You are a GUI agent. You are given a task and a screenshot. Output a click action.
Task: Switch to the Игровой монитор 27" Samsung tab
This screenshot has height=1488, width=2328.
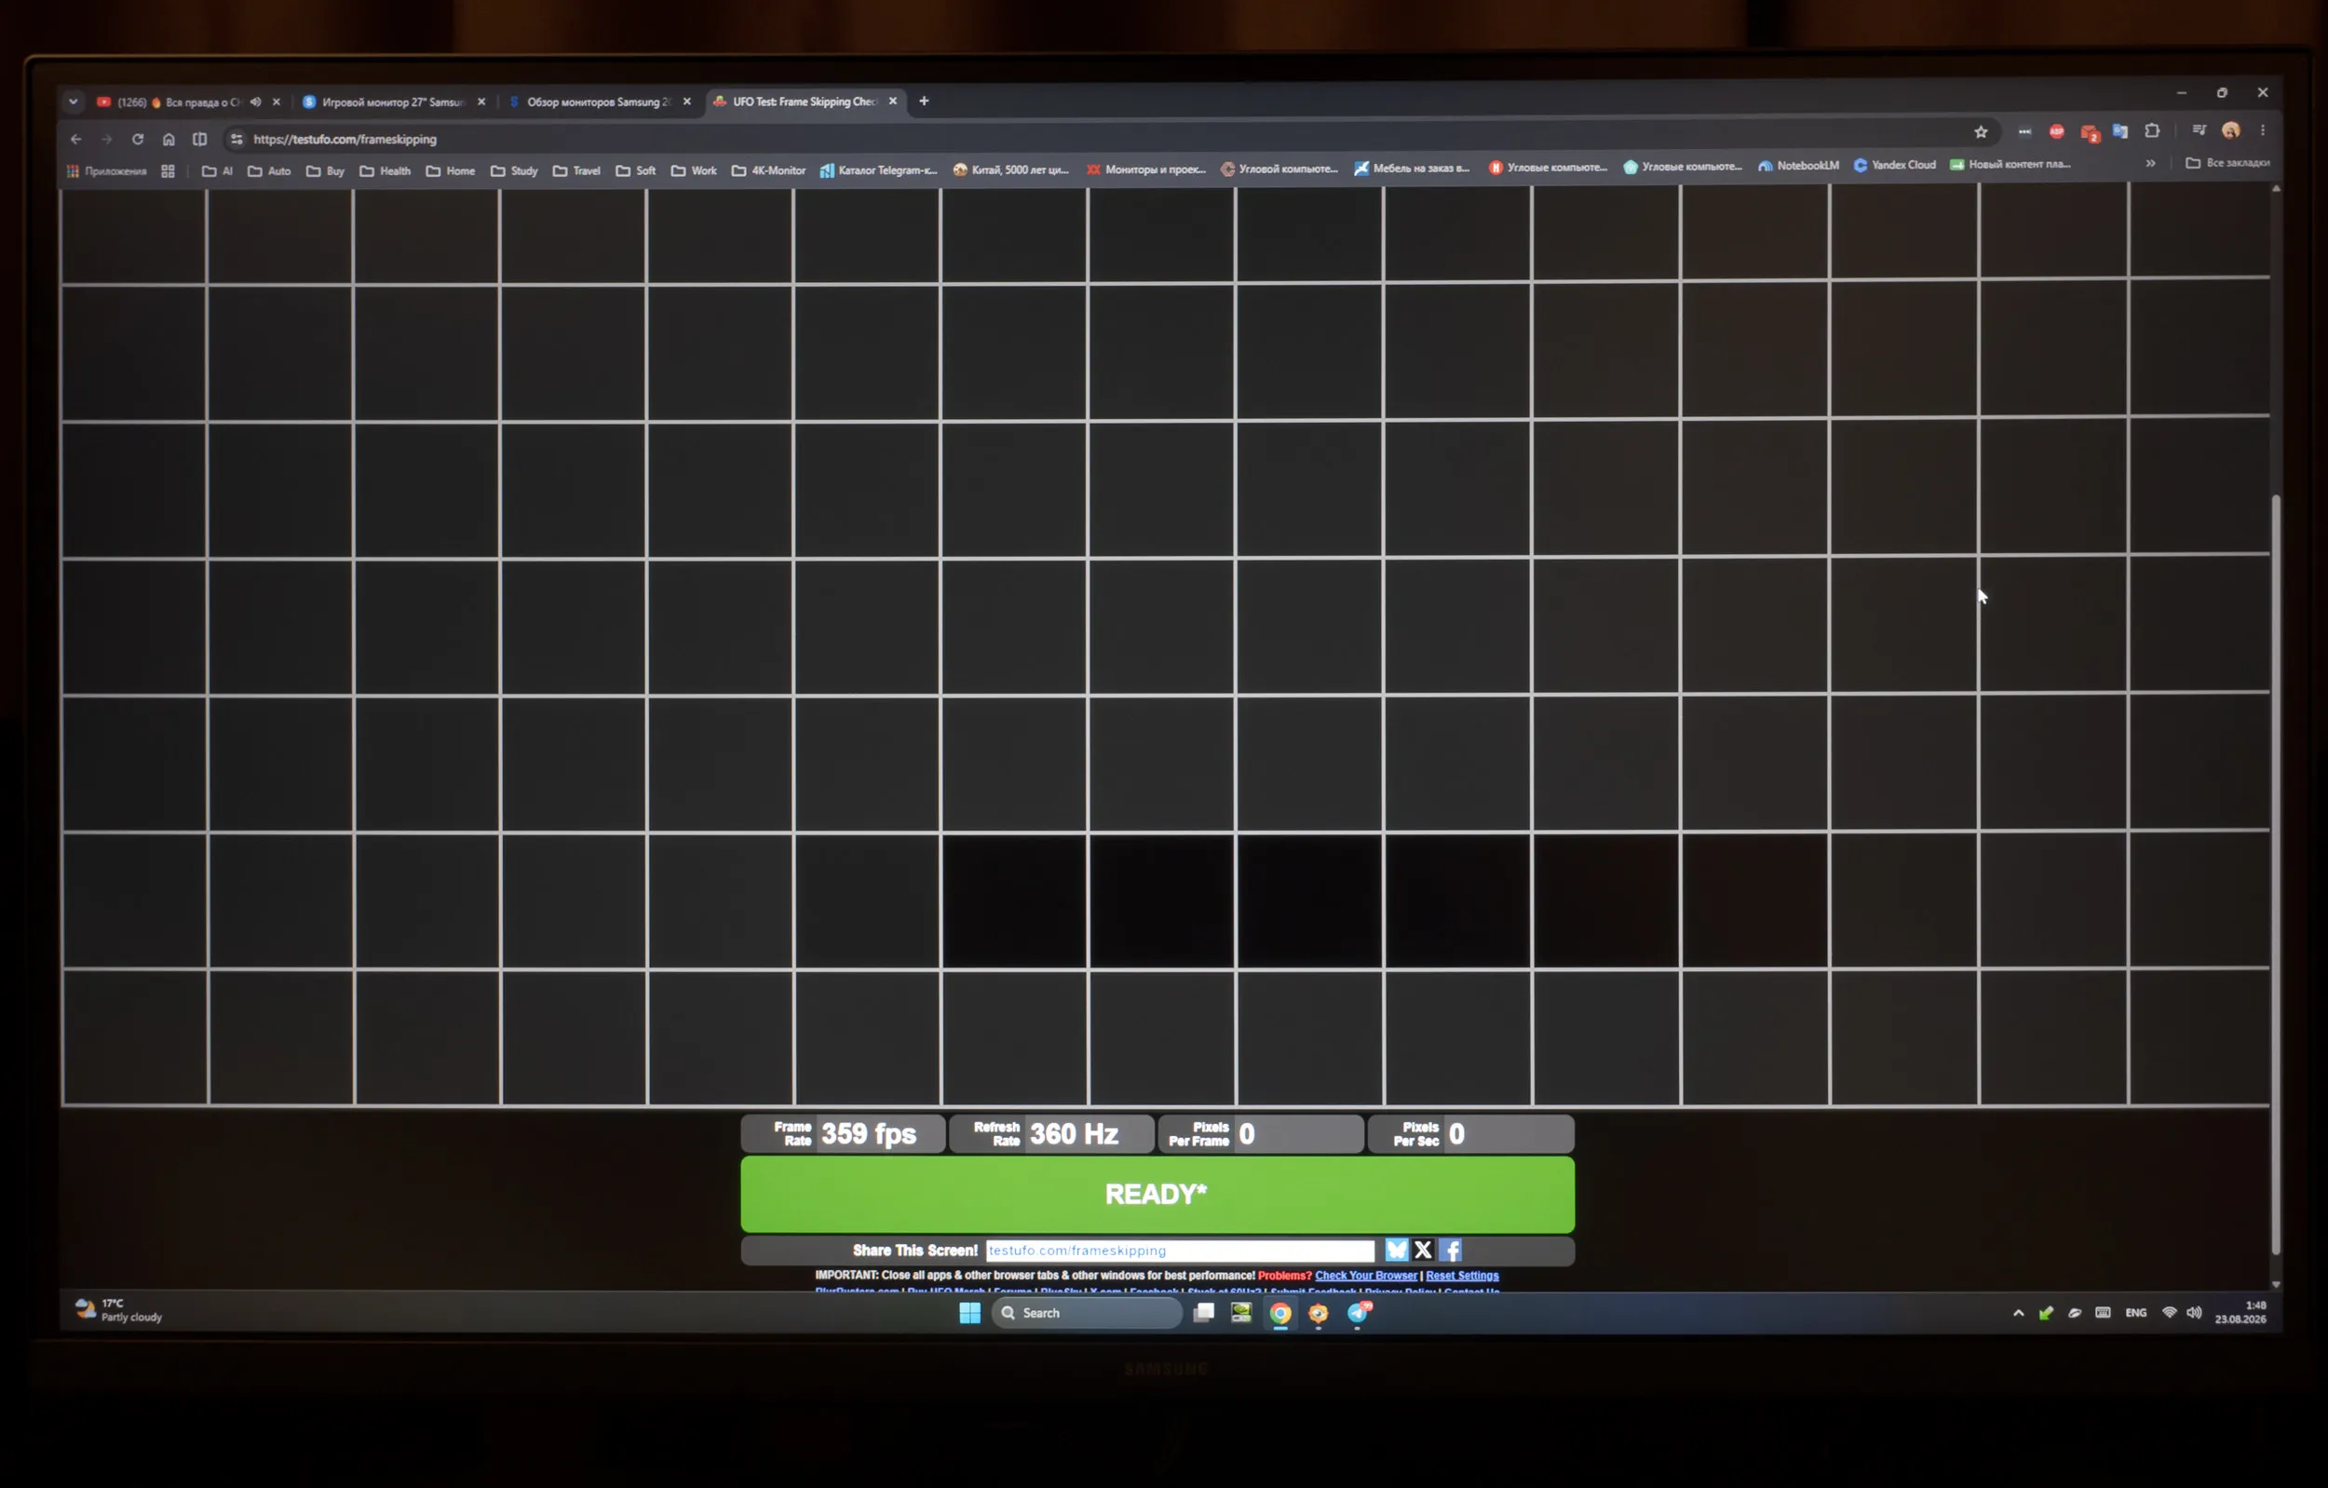395,101
